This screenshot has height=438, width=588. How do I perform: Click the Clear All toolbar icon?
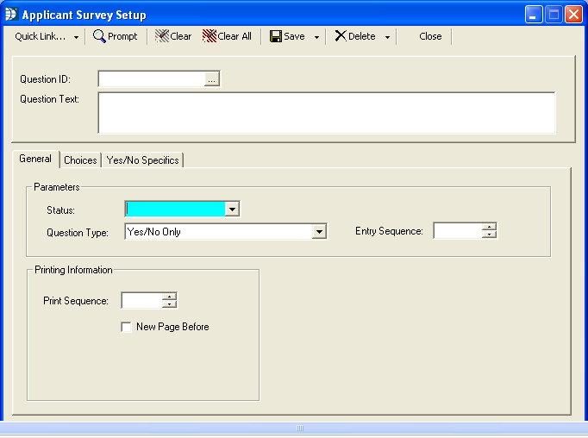[x=209, y=36]
